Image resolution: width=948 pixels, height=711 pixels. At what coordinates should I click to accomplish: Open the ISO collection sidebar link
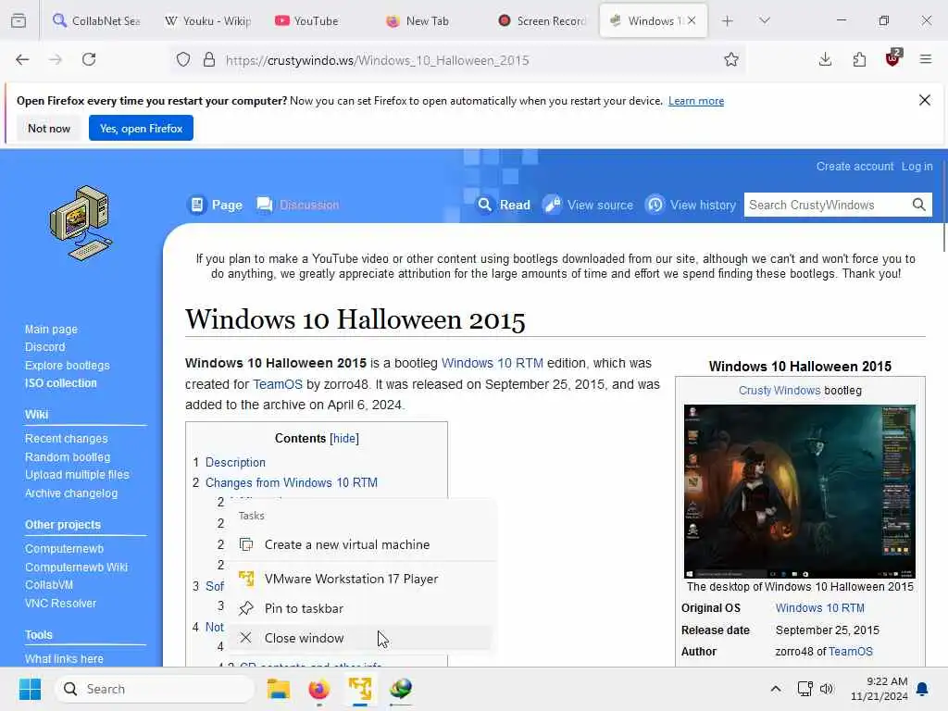click(x=60, y=383)
